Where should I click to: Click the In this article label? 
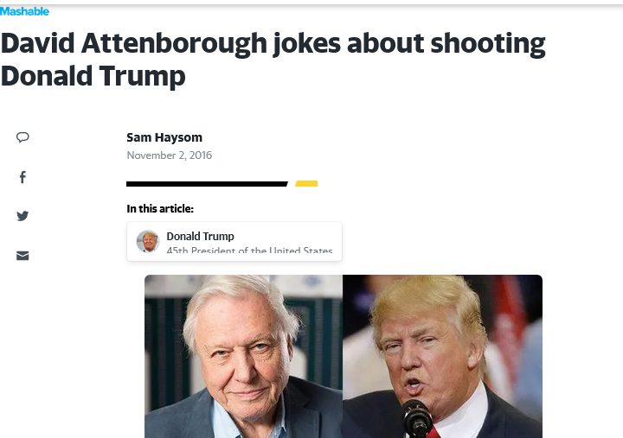point(160,209)
